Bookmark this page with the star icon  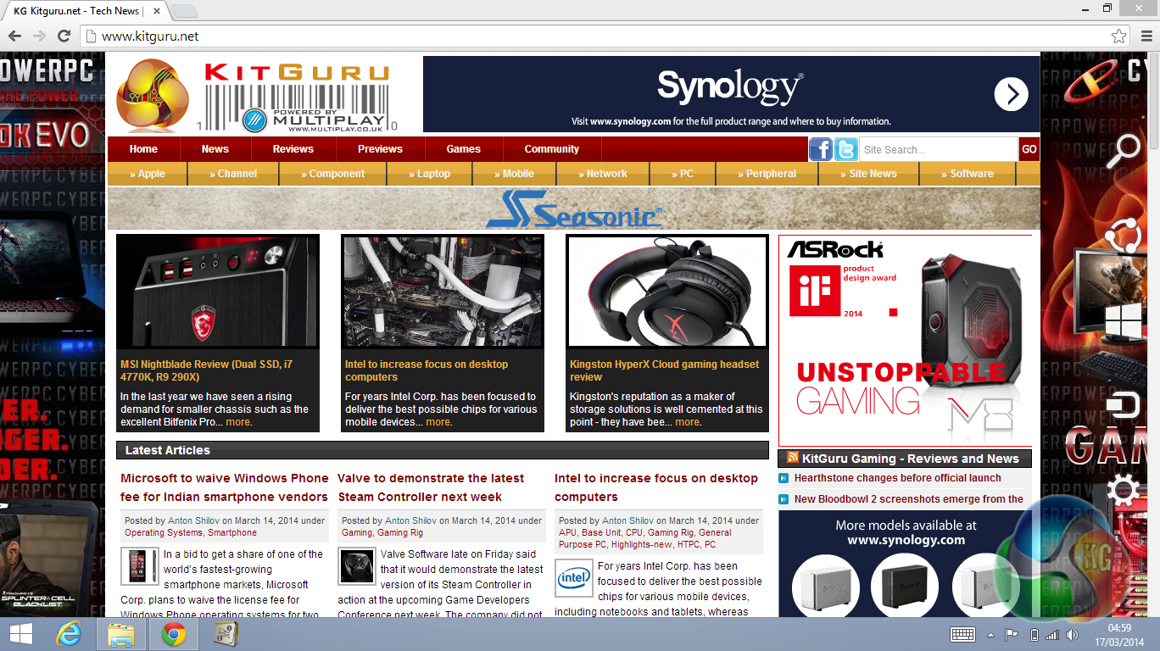tap(1119, 36)
